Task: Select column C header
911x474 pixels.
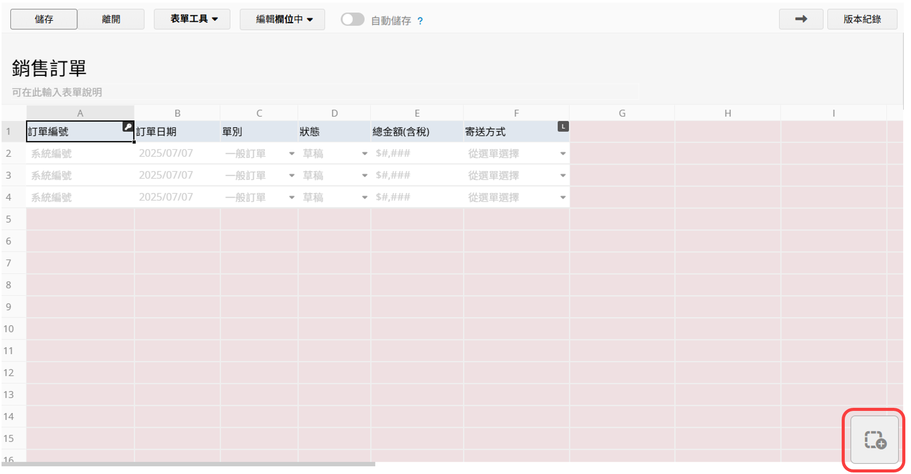Action: pyautogui.click(x=259, y=113)
